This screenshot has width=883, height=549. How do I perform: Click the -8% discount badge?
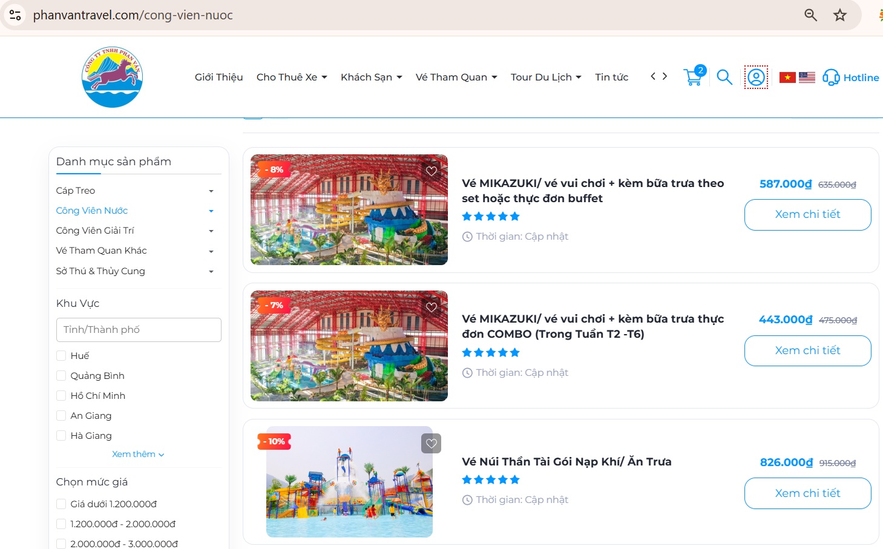(x=274, y=169)
